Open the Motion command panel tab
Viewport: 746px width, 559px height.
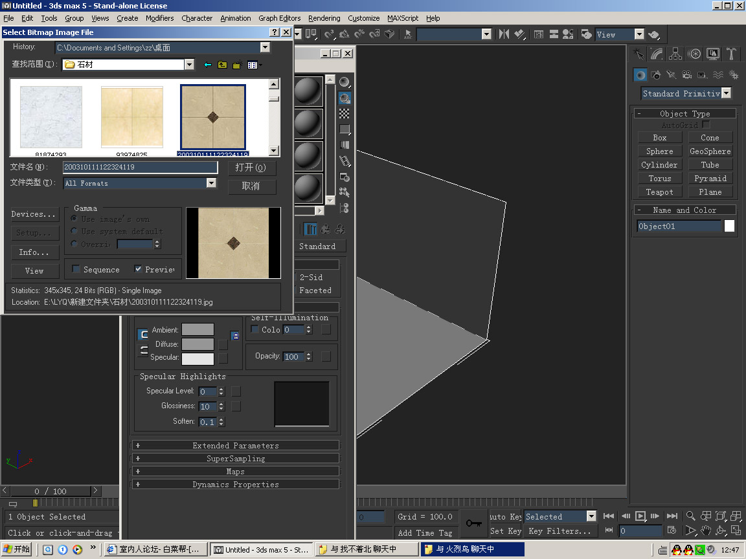(x=694, y=54)
